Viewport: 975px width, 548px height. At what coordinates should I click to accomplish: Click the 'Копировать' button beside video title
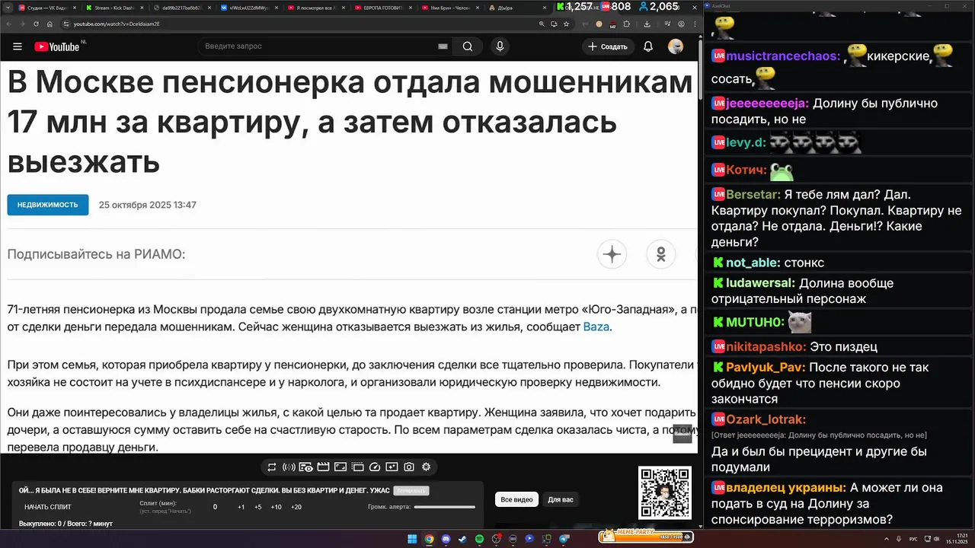(x=412, y=491)
